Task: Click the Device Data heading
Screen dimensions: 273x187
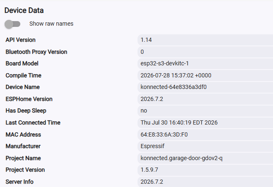Action: click(x=24, y=10)
